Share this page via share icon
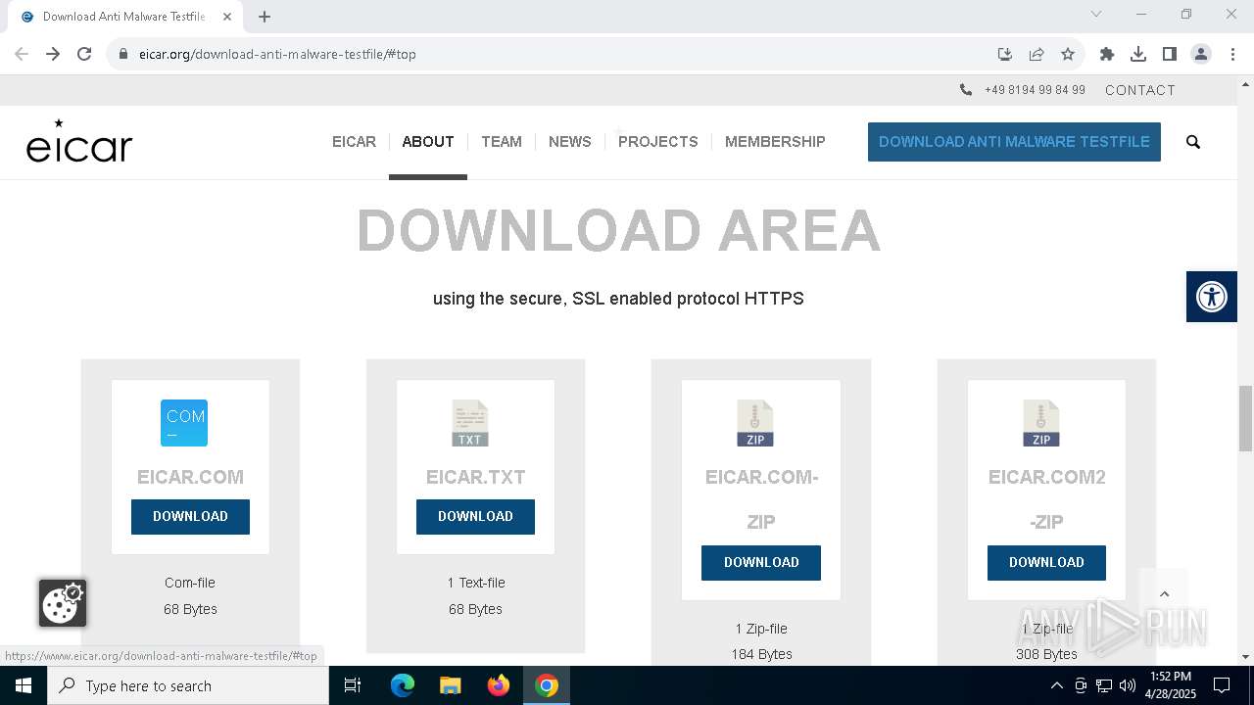 (x=1037, y=54)
